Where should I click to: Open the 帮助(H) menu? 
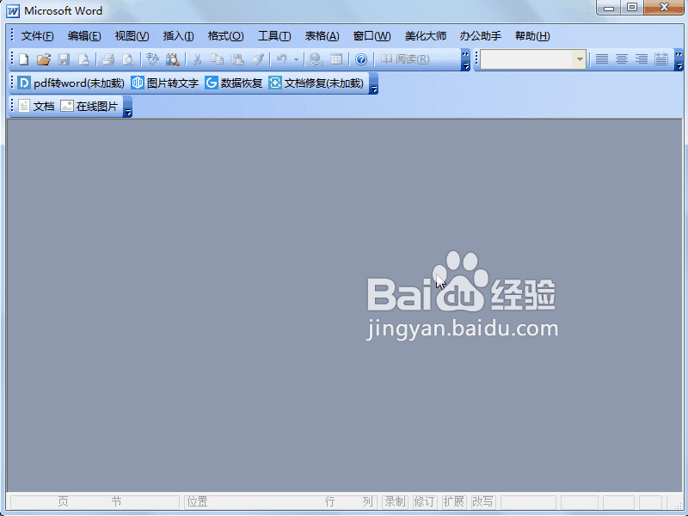point(532,36)
